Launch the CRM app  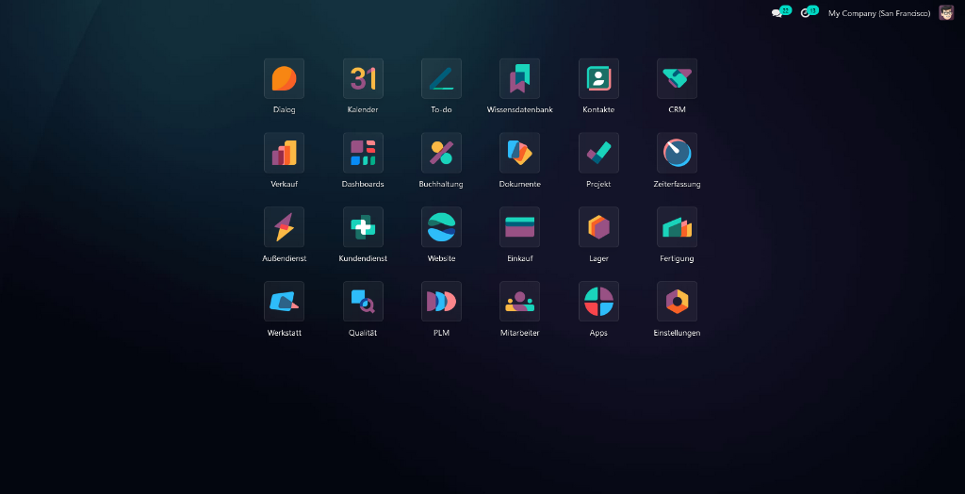(677, 79)
